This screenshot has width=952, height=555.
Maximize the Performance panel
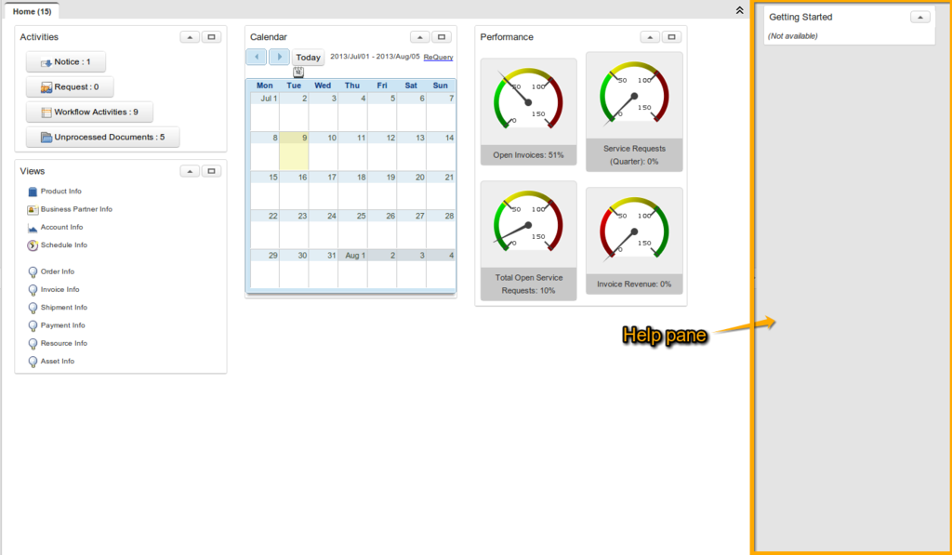pos(671,37)
